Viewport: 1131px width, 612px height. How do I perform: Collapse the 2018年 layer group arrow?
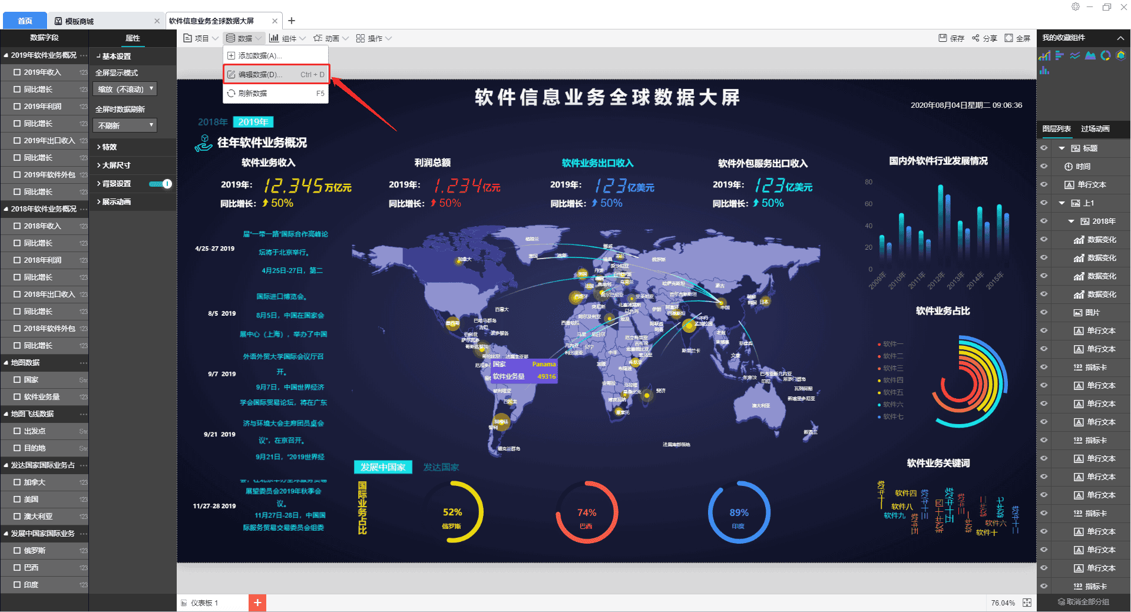[1071, 221]
